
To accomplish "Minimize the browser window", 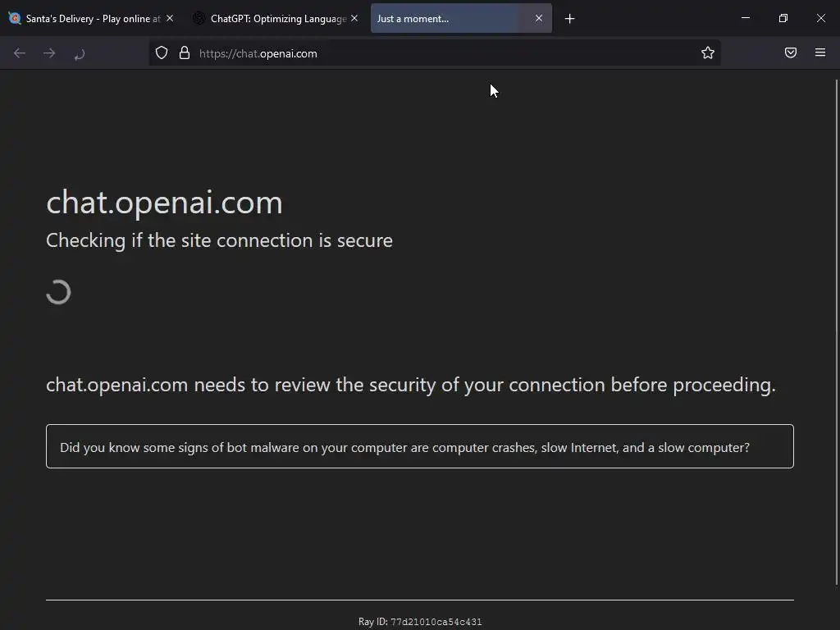I will tap(745, 18).
